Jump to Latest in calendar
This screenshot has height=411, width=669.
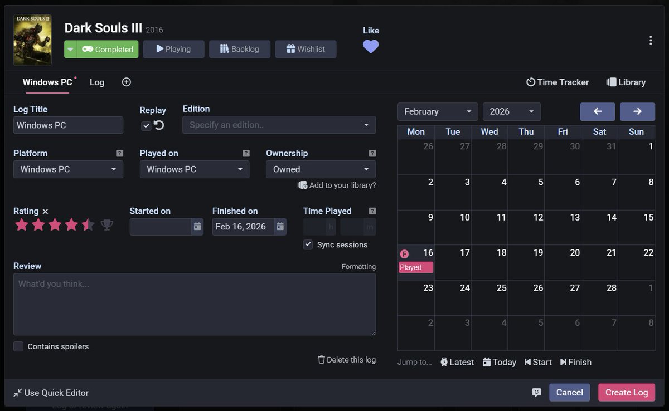(x=457, y=362)
